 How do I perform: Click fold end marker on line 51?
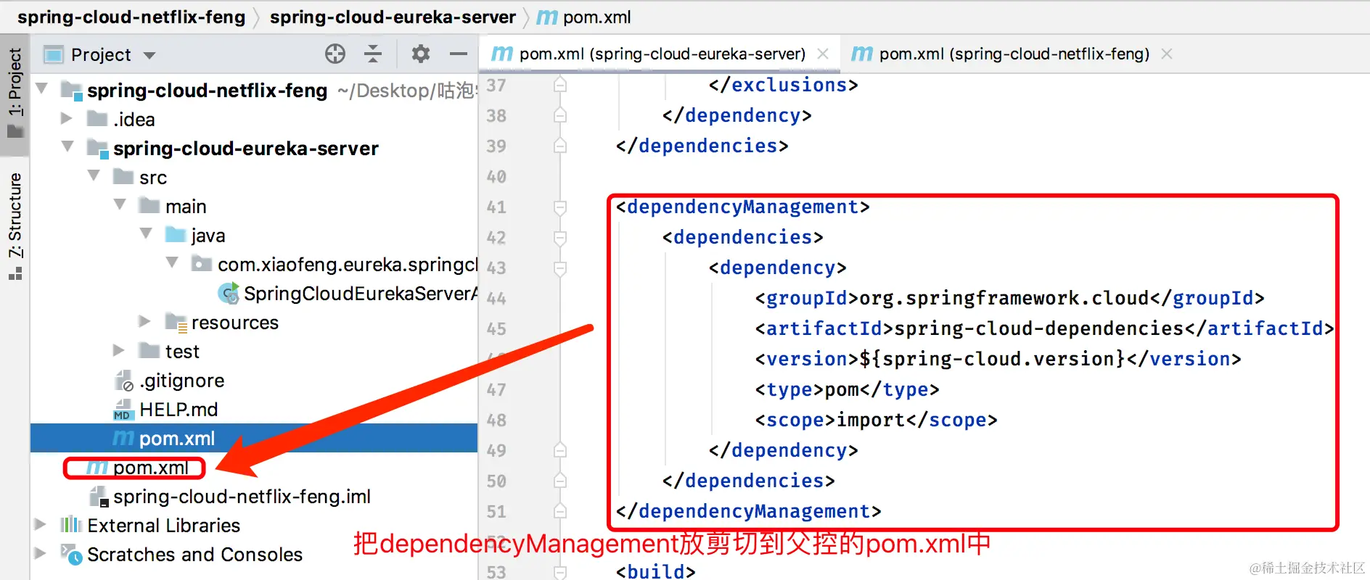tap(559, 511)
